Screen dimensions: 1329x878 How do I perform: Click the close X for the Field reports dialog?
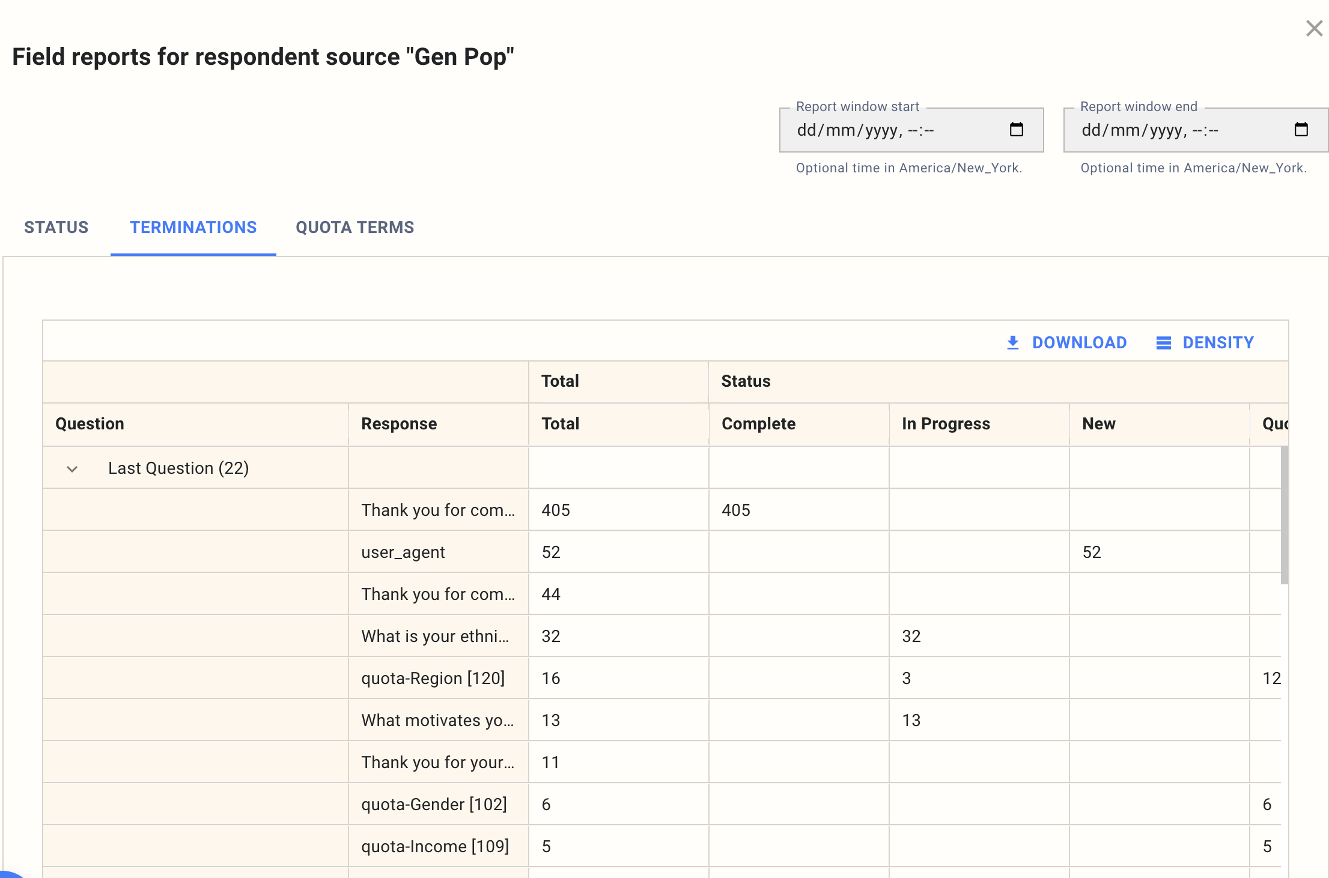coord(1313,28)
